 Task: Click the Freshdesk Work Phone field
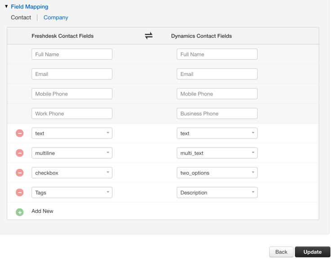pyautogui.click(x=72, y=113)
